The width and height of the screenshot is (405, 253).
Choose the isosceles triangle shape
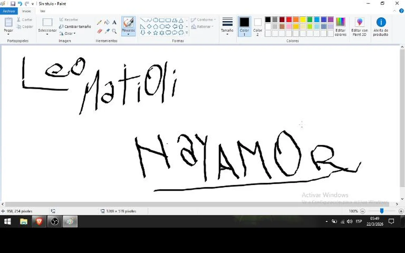point(181,20)
